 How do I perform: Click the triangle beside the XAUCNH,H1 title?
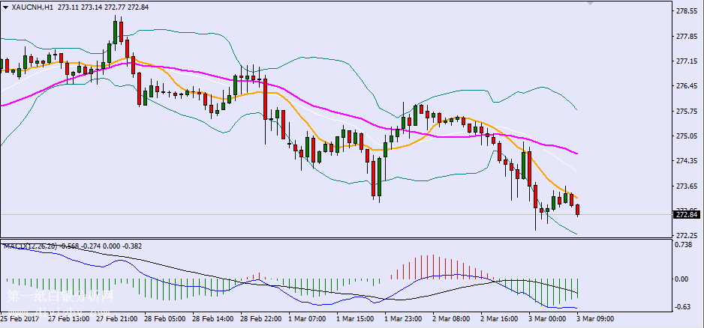point(6,7)
